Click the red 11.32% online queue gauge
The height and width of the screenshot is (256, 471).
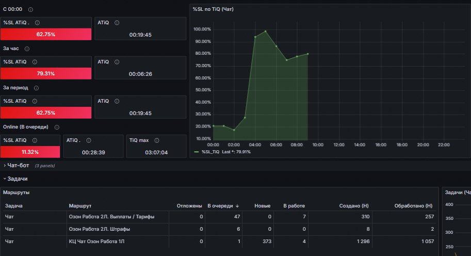[x=30, y=152]
